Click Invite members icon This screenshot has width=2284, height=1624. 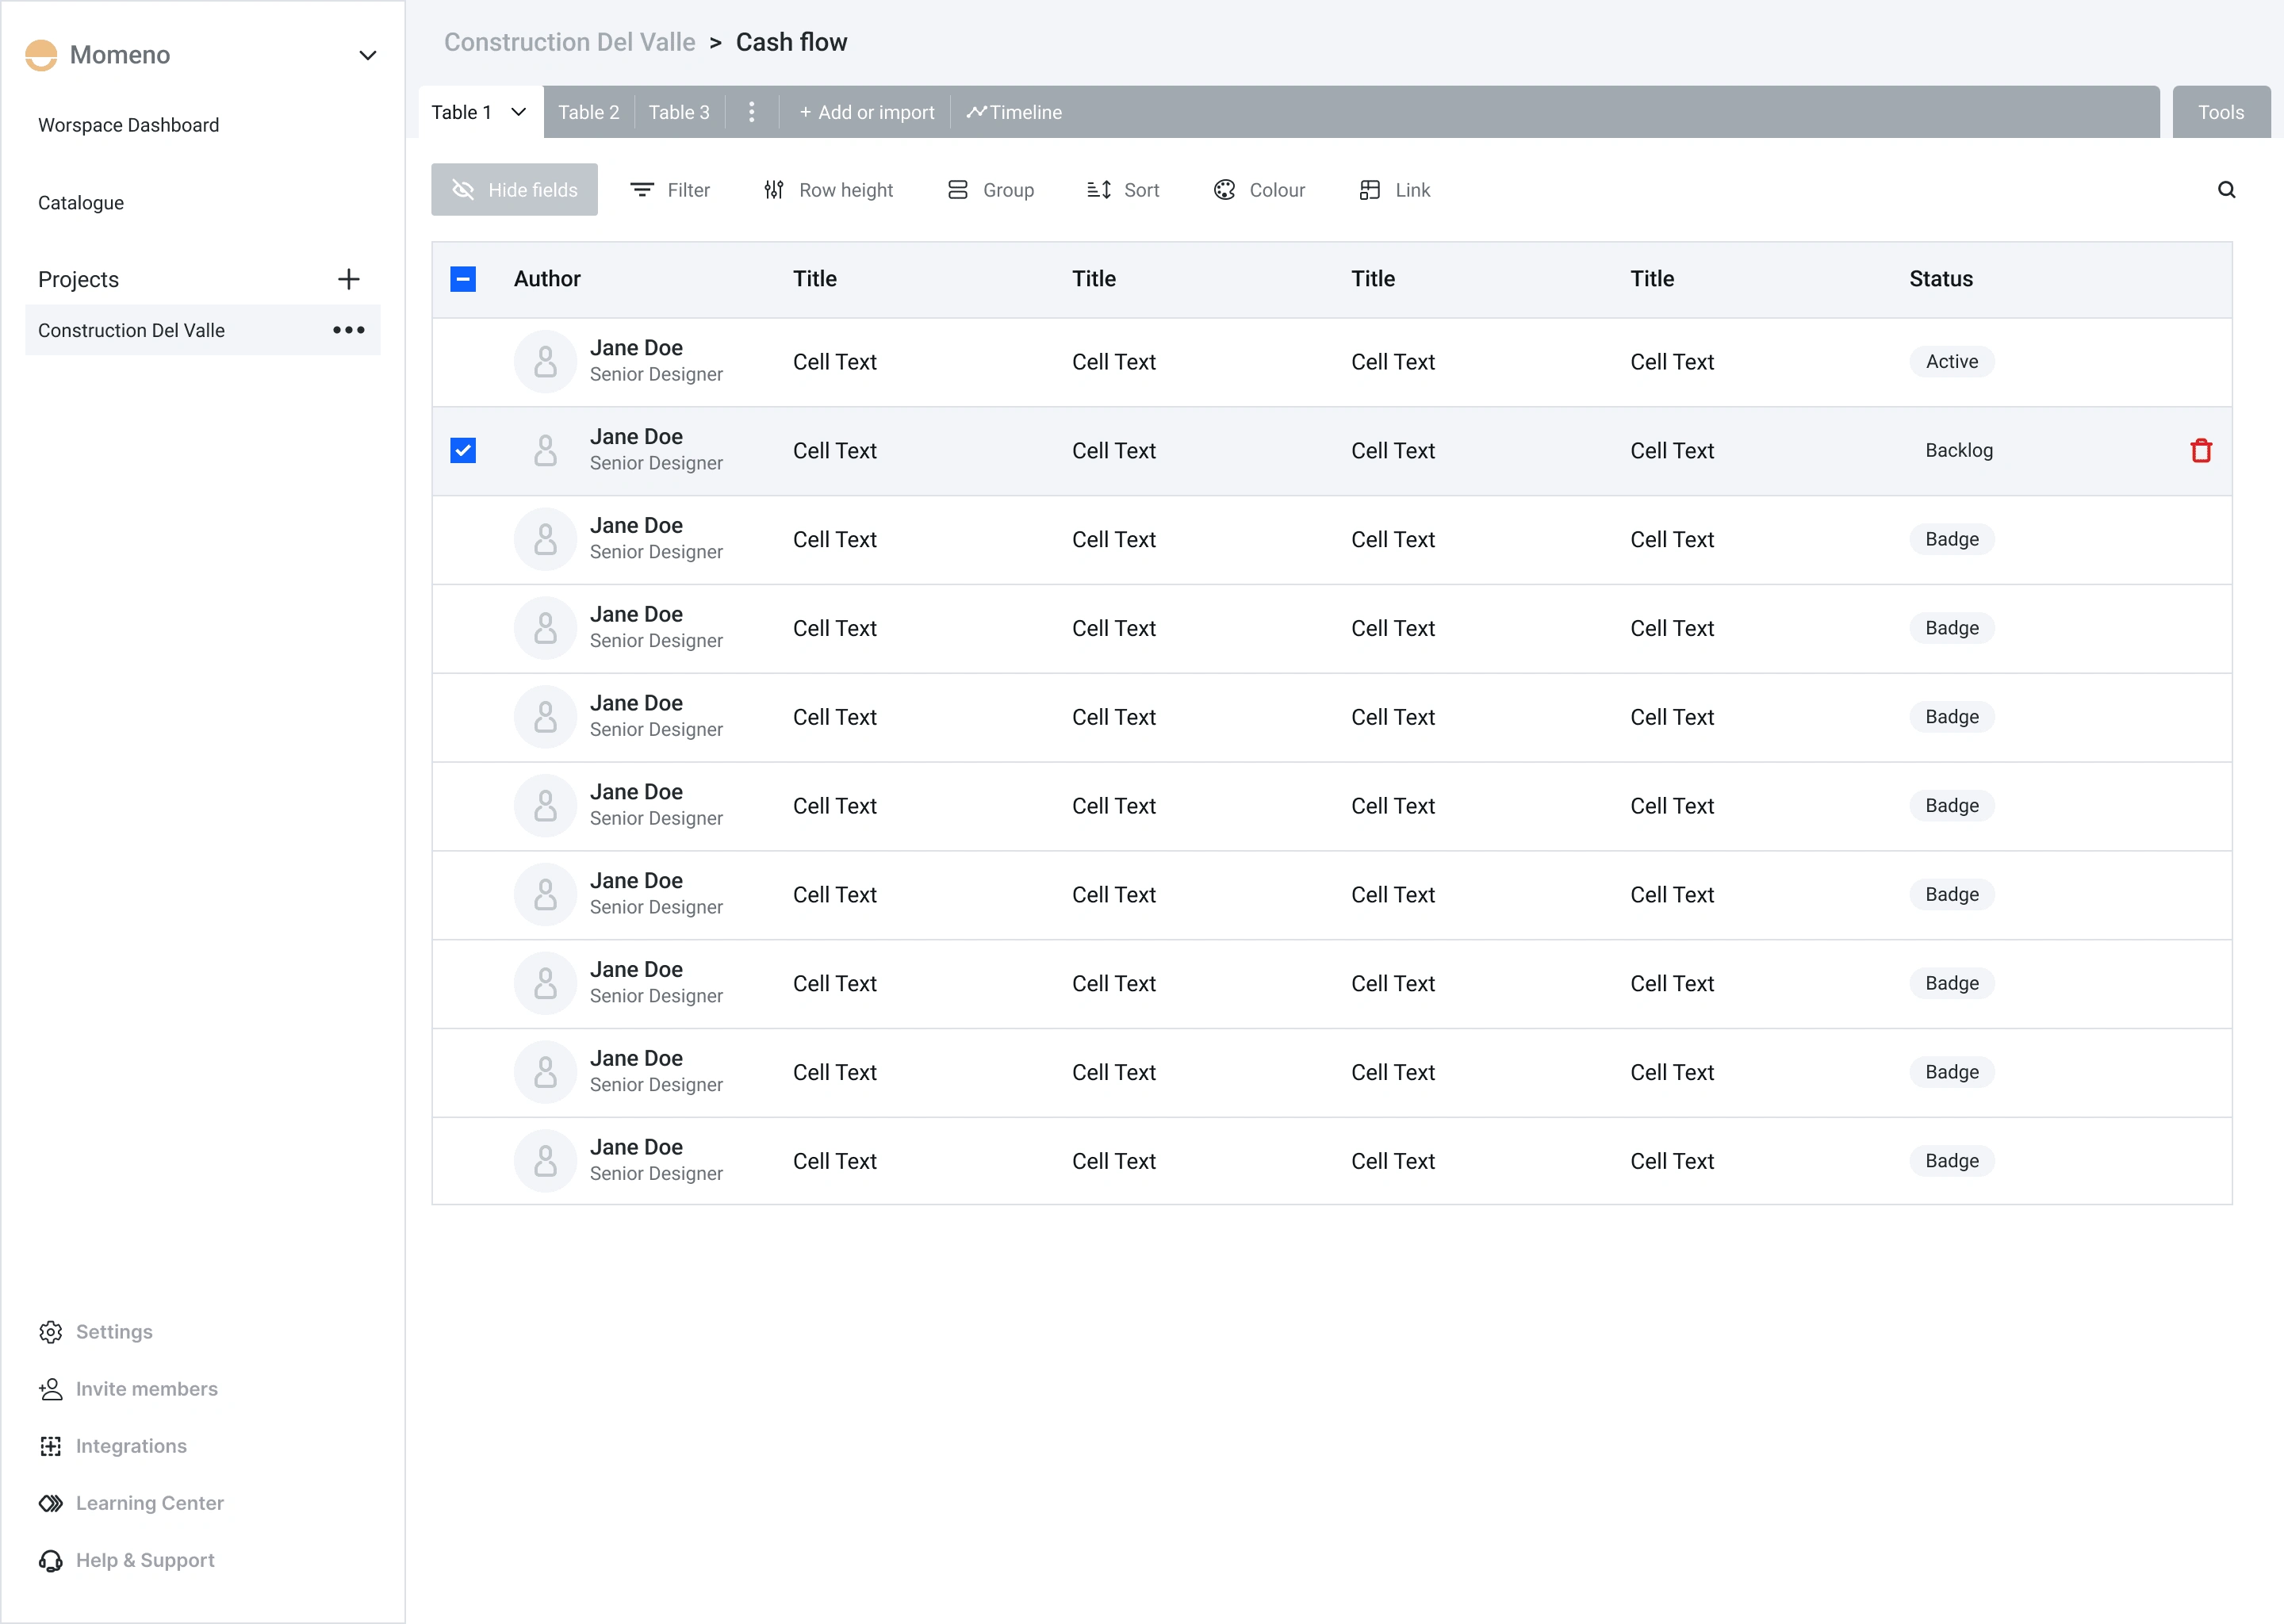pos(51,1389)
